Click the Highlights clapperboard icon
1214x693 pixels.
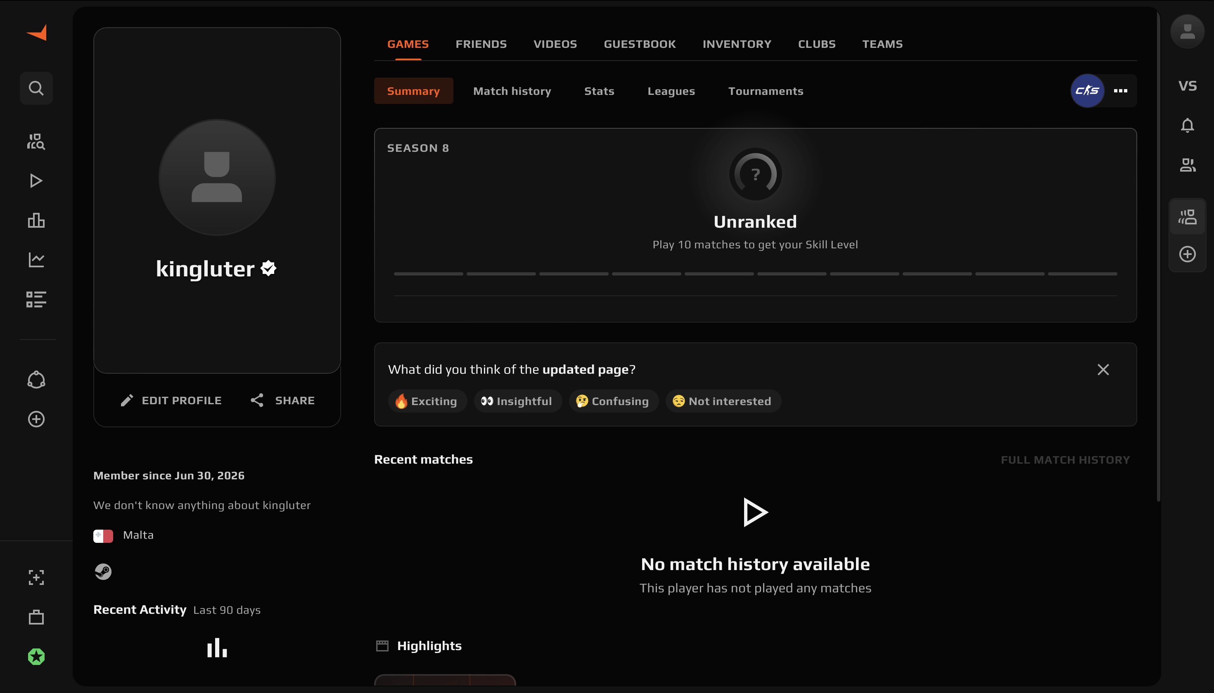pos(382,646)
